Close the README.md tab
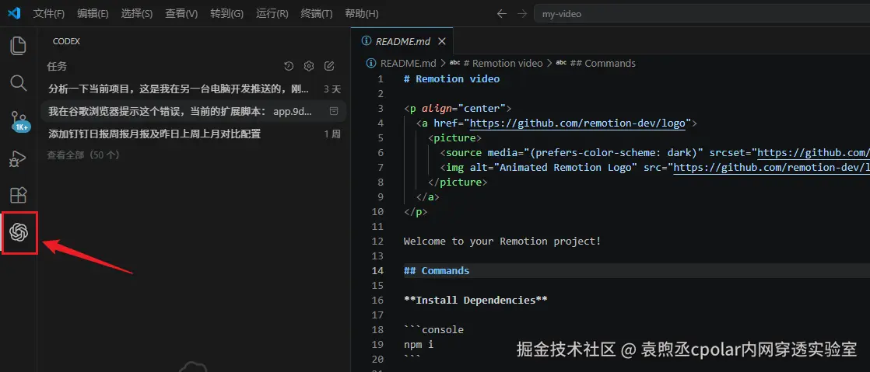This screenshot has width=870, height=372. coord(442,41)
